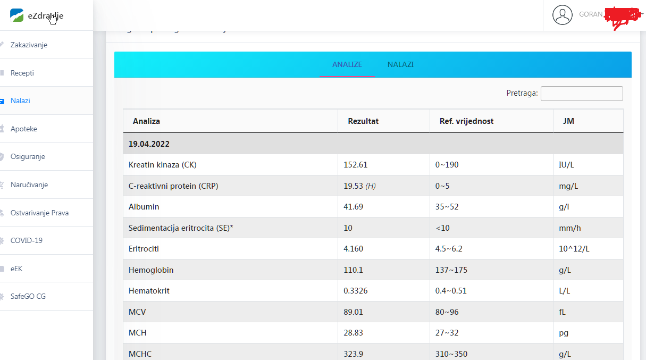This screenshot has width=646, height=360.
Task: Click the unit IU/L
Action: pos(566,165)
